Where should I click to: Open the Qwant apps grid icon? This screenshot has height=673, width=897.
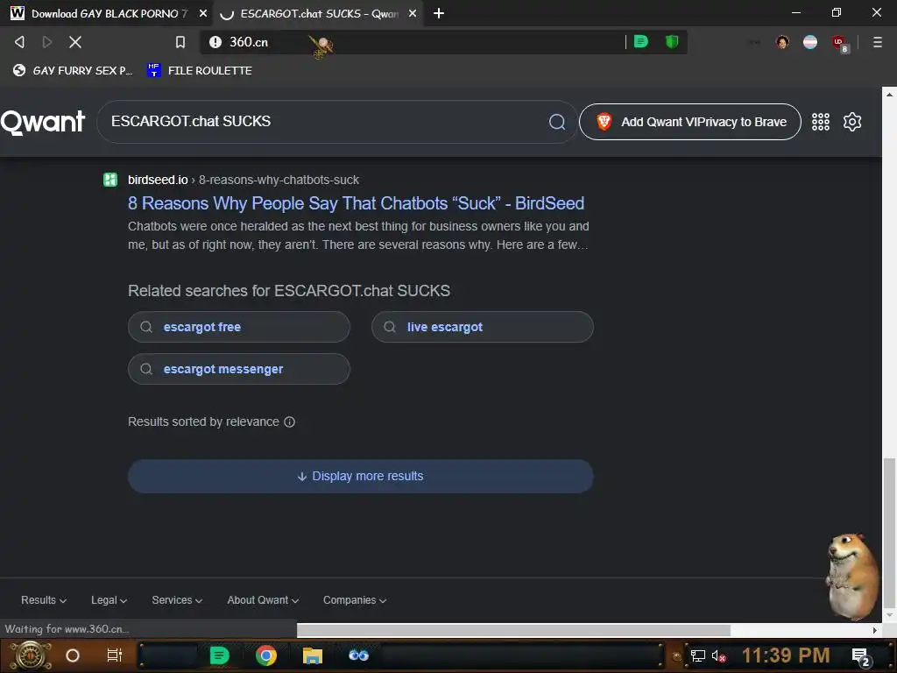click(820, 121)
